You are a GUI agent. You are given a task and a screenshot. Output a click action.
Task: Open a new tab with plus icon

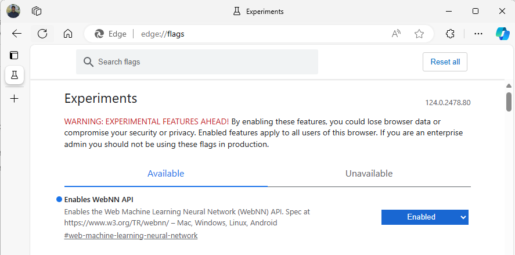click(x=15, y=99)
